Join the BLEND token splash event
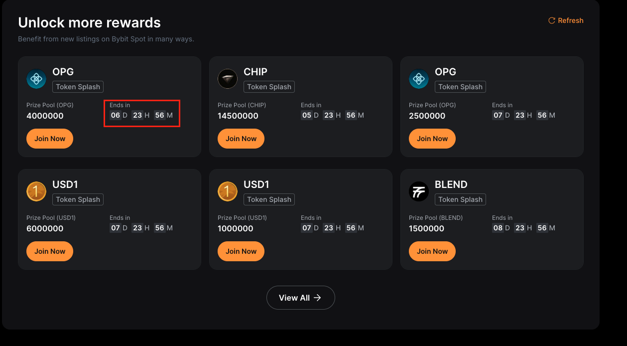Screen dimensions: 627x346 pyautogui.click(x=432, y=251)
